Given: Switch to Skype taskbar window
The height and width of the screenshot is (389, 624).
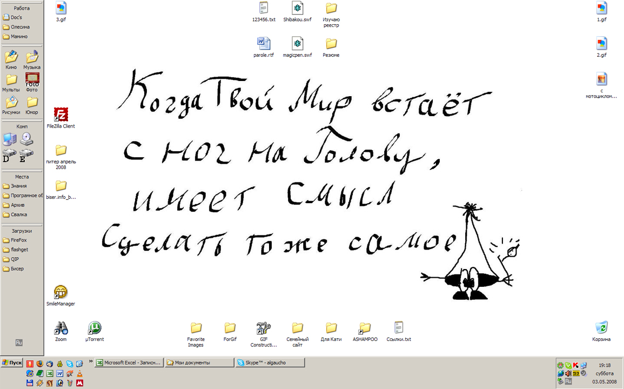Looking at the screenshot, I should point(269,363).
